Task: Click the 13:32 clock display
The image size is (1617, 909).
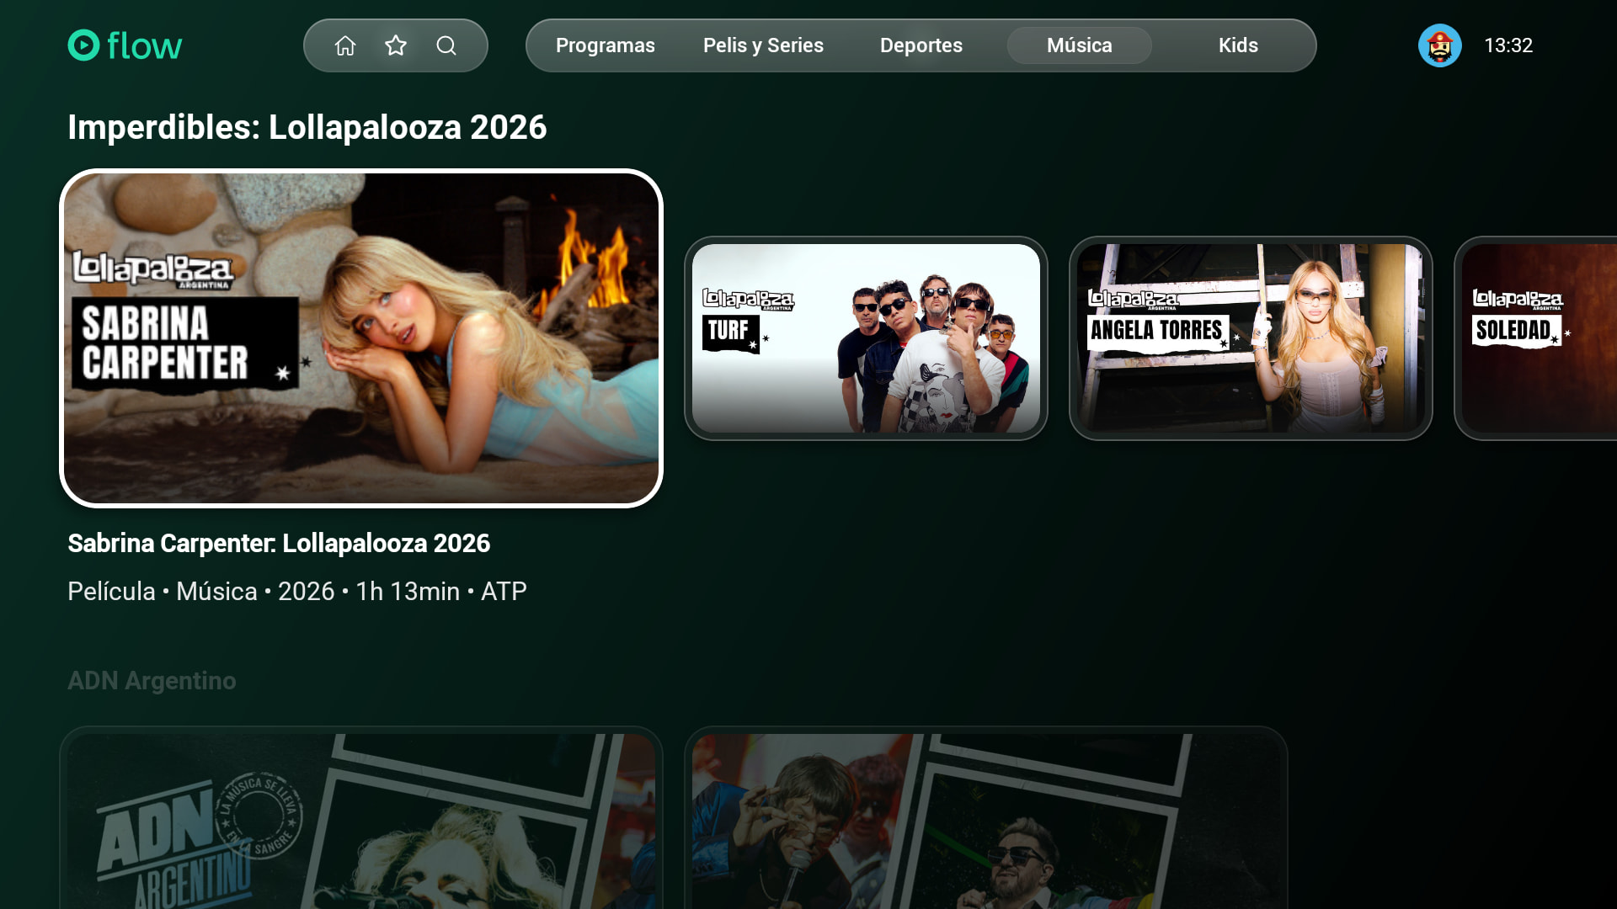Action: pos(1508,45)
